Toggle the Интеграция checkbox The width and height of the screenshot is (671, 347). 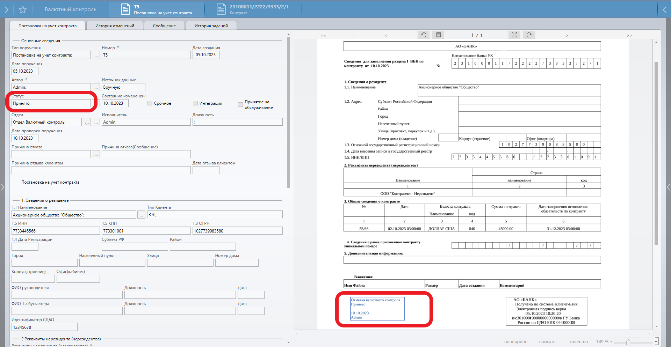coord(195,103)
